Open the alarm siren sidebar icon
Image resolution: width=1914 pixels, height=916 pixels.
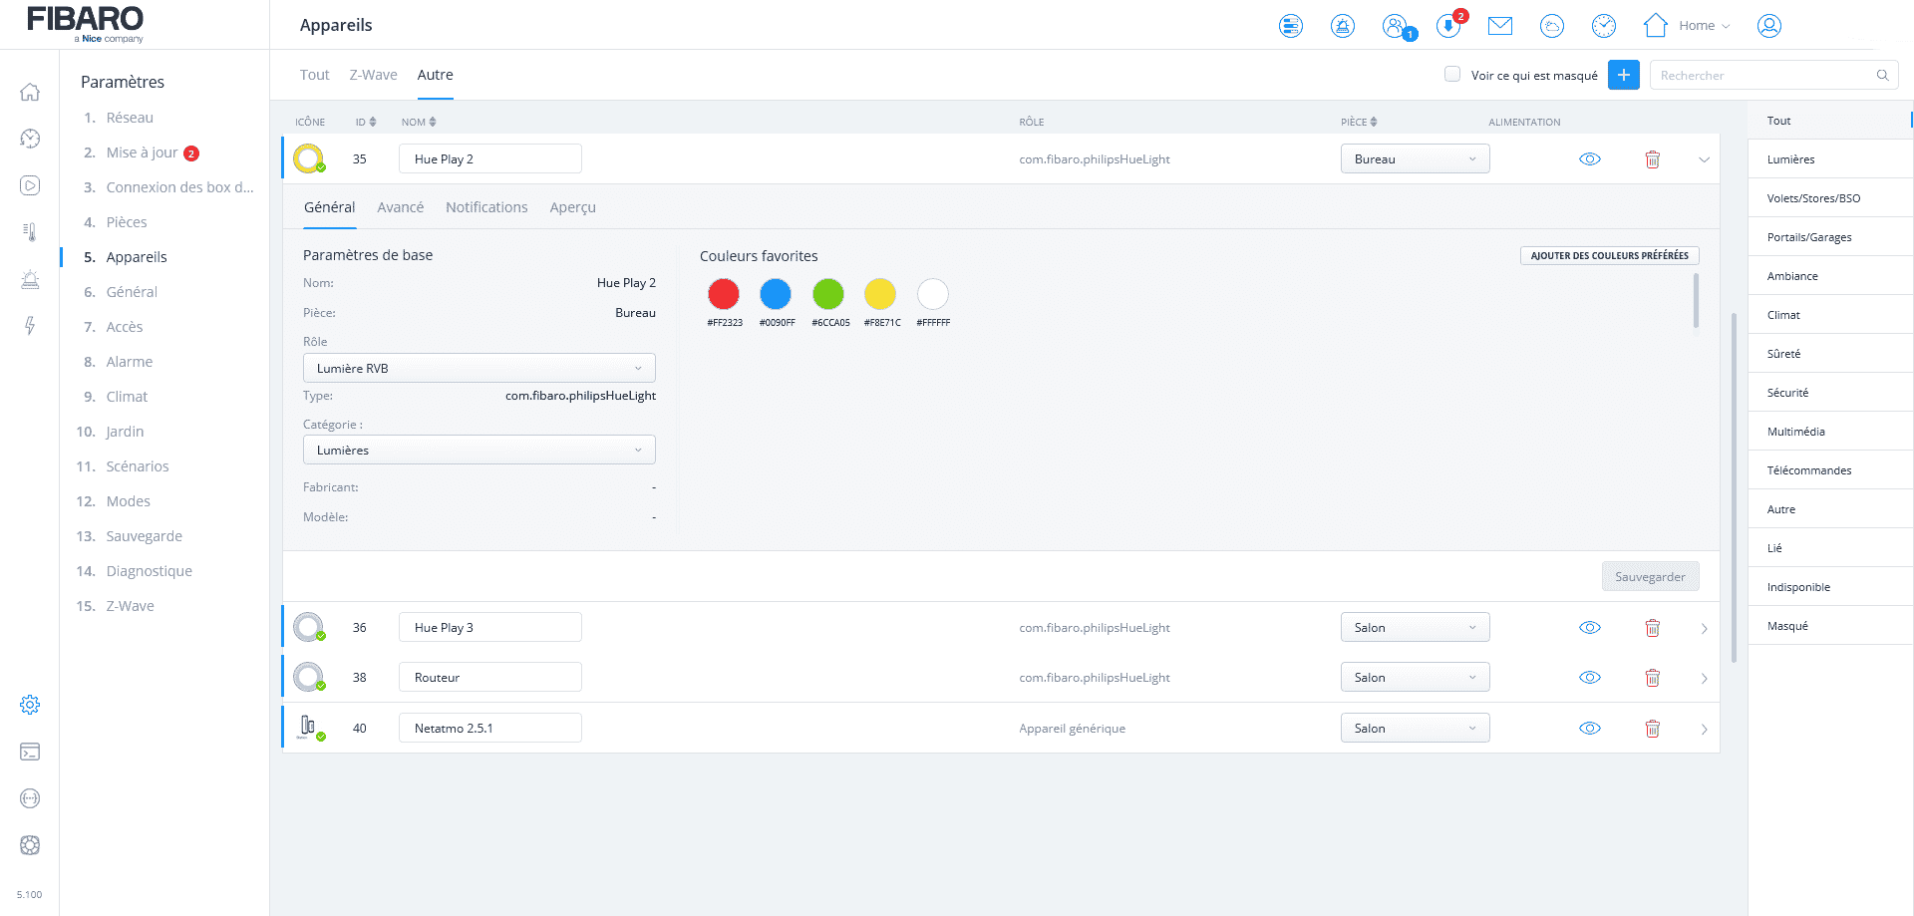(x=30, y=279)
